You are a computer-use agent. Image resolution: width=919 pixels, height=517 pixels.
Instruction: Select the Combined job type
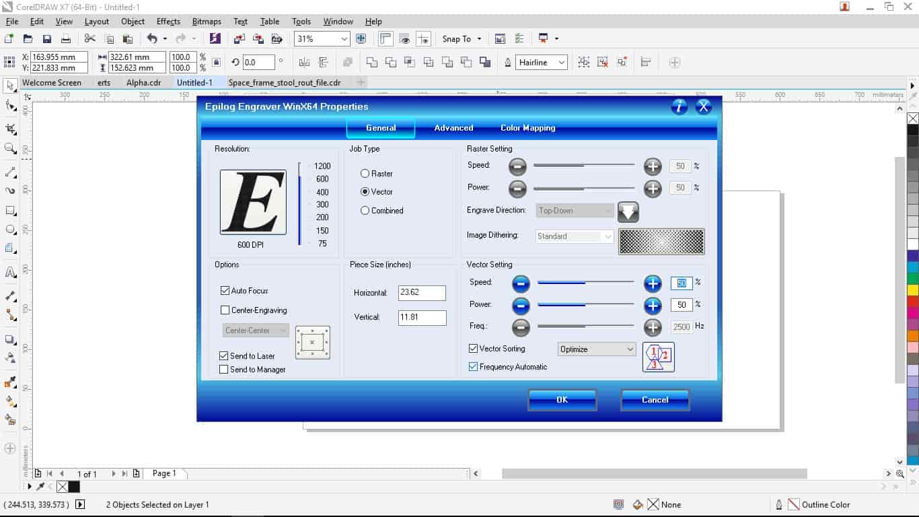tap(381, 211)
